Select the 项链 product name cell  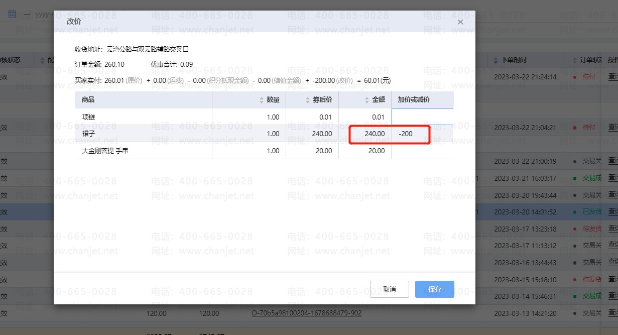144,117
